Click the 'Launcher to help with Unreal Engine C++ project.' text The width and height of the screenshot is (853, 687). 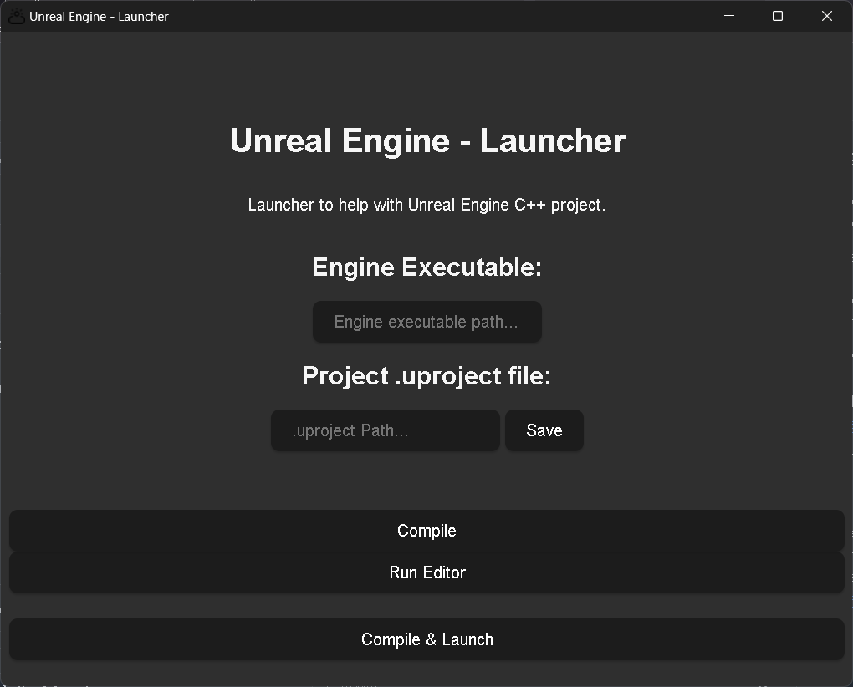pos(426,205)
